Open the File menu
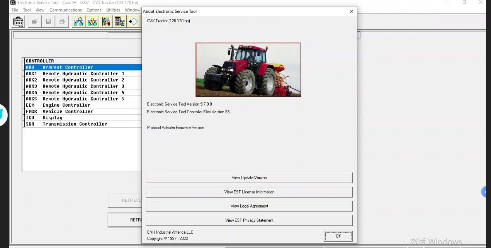The image size is (491, 248). pos(15,10)
